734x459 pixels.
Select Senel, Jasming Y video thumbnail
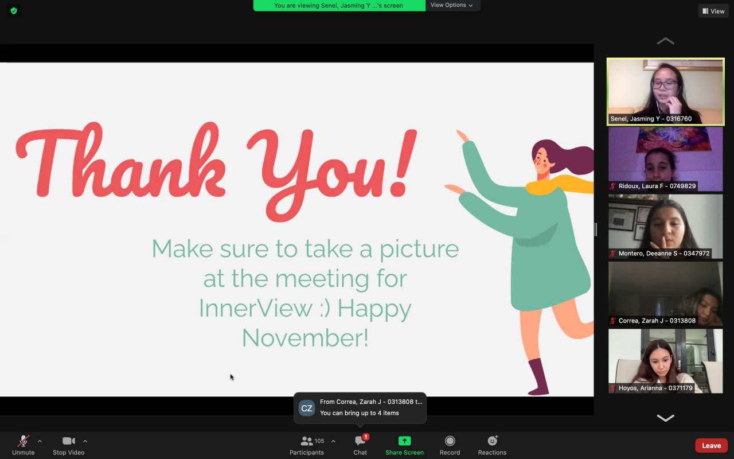pos(665,91)
